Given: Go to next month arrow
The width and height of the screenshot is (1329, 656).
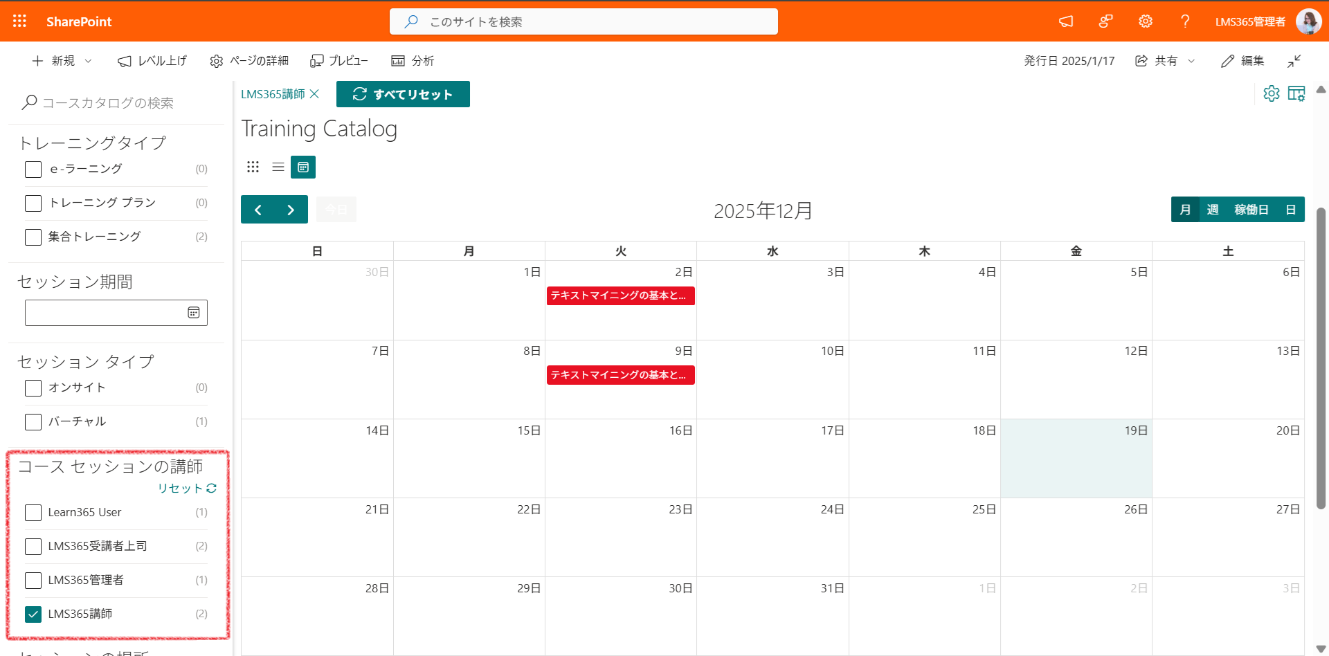Looking at the screenshot, I should [x=291, y=210].
